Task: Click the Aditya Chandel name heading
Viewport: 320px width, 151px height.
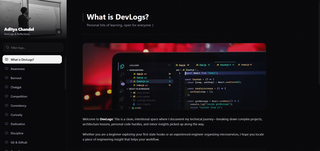Action: tap(19, 29)
